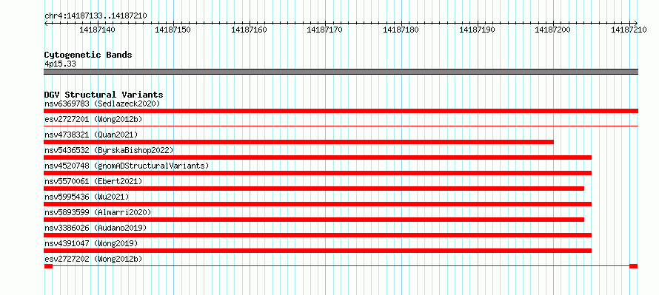The height and width of the screenshot is (295, 659).
Task: Click the DGV Structural Variants track title
Action: [x=104, y=95]
